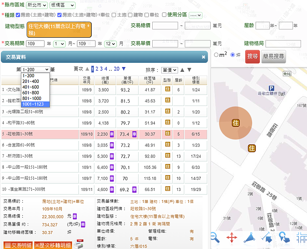Activate the distance measure line tool
The image size is (307, 249).
point(267,237)
